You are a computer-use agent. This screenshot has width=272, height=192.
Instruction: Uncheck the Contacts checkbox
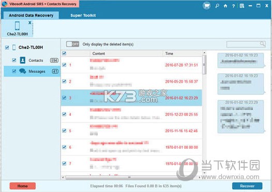(x=14, y=60)
